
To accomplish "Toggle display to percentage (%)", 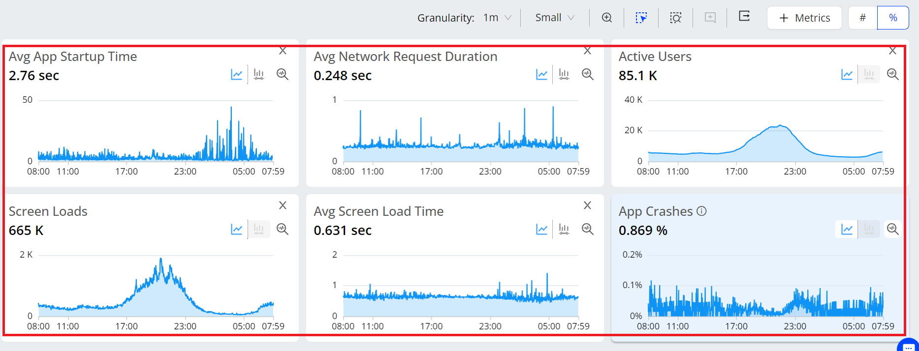I will pos(893,18).
